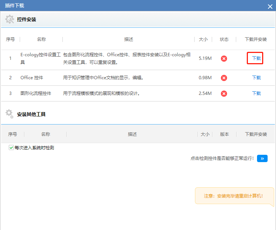Screen dimensions: 276x230
Task: Select the 5.19M size cell
Action: coord(205,58)
